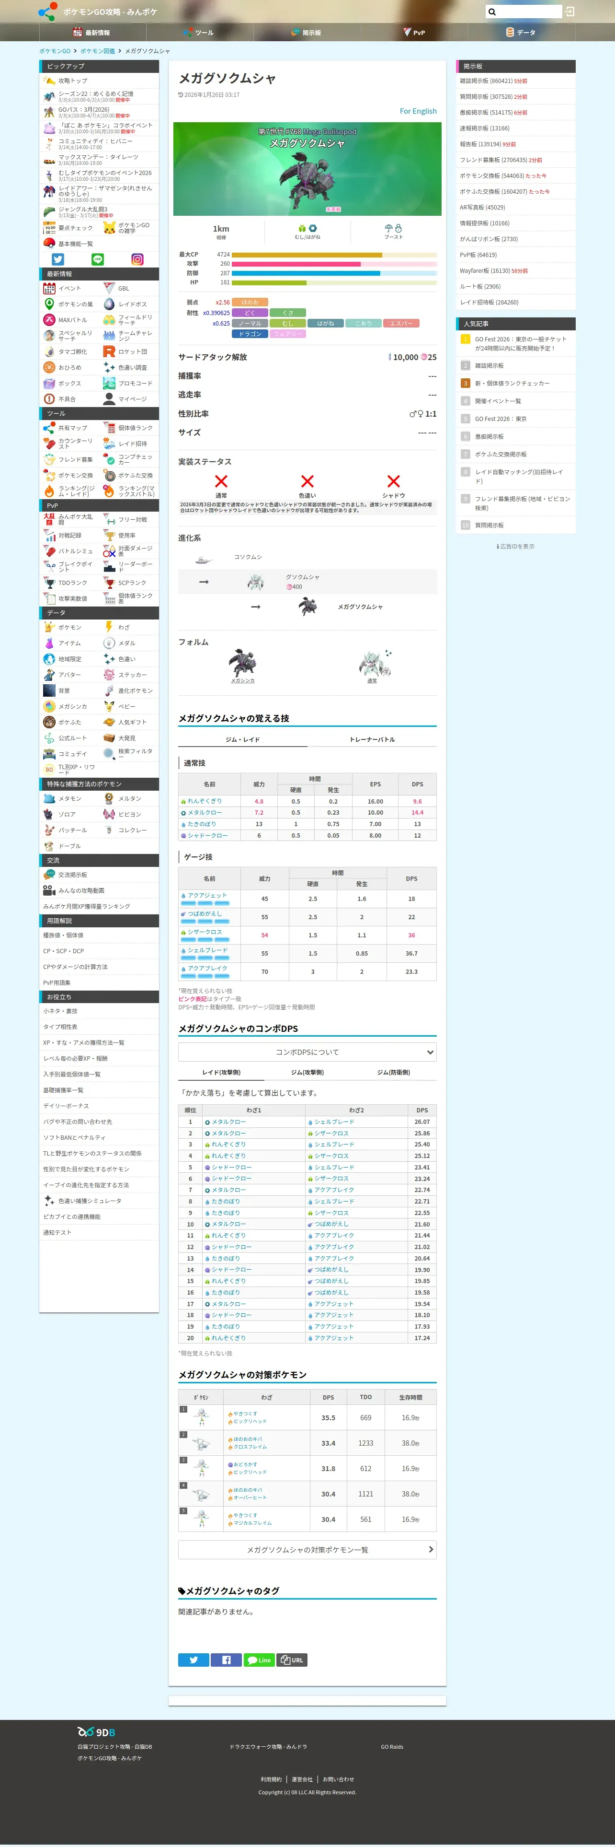Open the 個体値ランク tool entry
Viewport: 615px width, 1847px height.
click(x=130, y=428)
